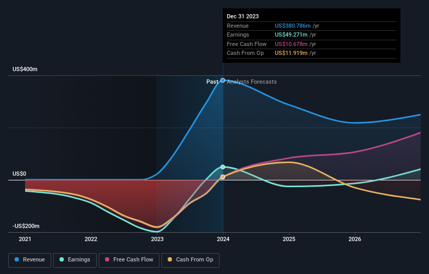
Task: Click the US$0 y-axis label
Action: (19, 174)
